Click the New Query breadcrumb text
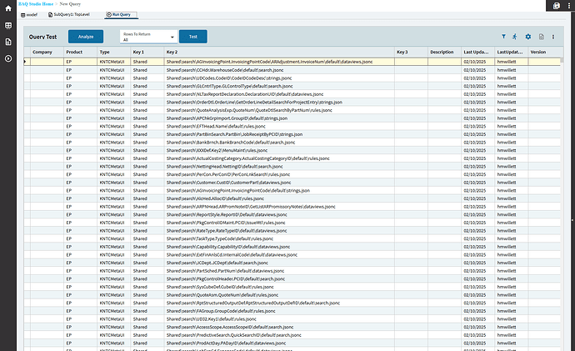 [70, 3]
